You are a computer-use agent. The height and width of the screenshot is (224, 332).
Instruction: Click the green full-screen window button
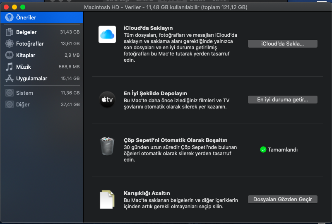click(x=23, y=7)
